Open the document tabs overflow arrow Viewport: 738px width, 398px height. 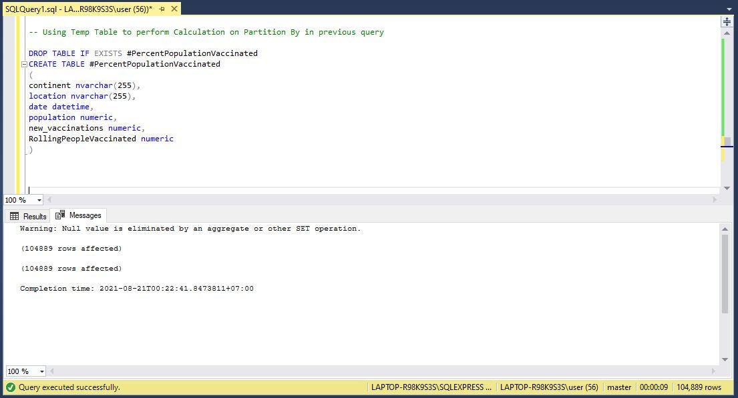point(729,9)
